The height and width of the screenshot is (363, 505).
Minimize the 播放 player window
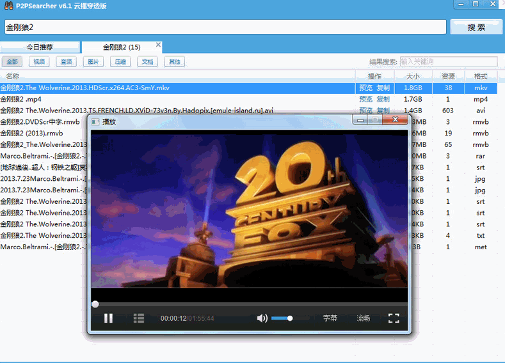pos(360,120)
